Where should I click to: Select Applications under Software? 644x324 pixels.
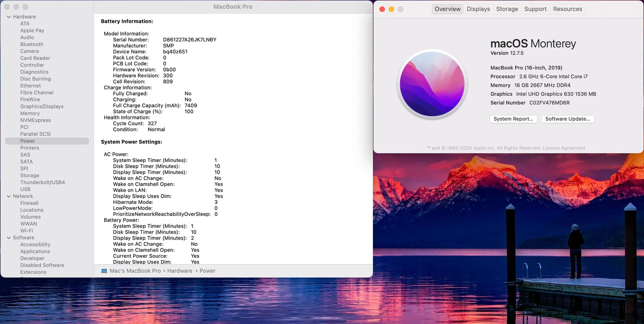[x=35, y=251]
